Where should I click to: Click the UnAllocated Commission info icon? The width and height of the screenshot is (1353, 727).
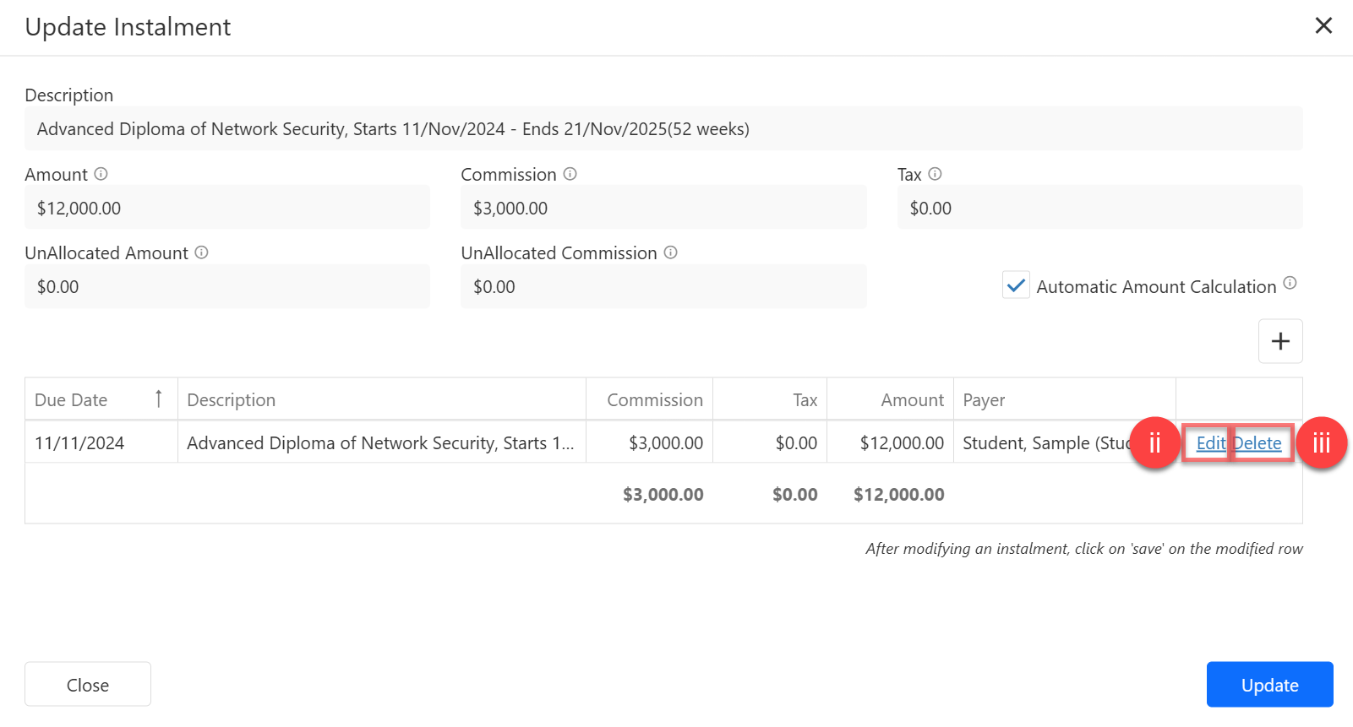[670, 252]
